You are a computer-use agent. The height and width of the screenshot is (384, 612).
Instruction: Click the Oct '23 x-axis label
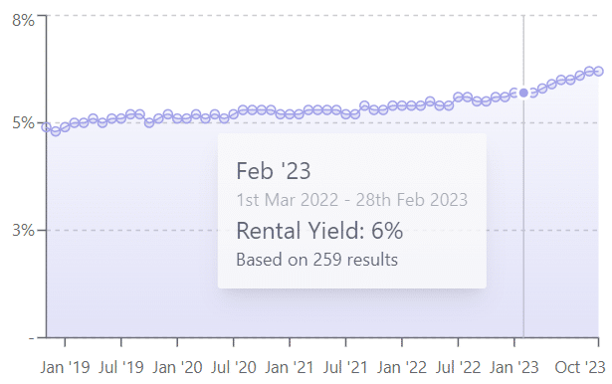[580, 367]
